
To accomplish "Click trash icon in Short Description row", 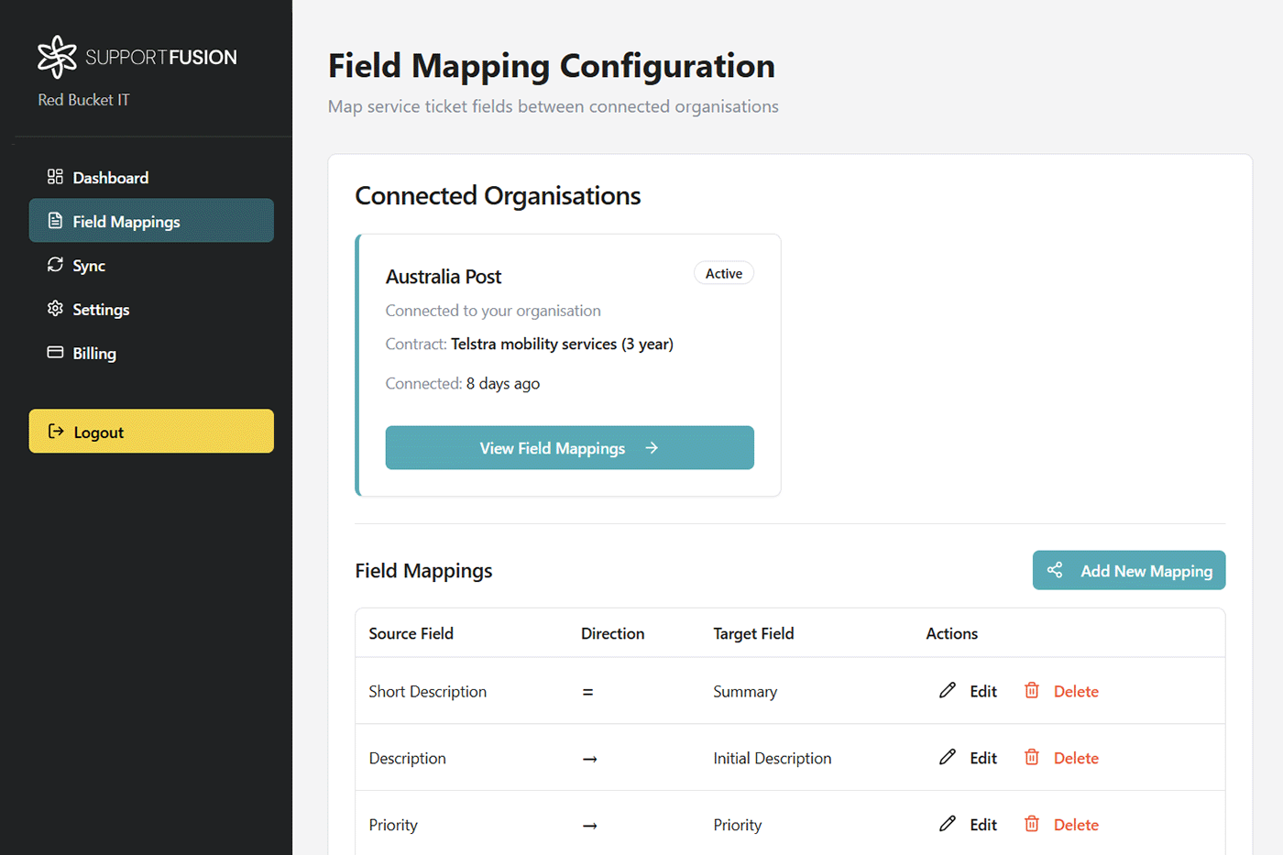I will coord(1032,691).
